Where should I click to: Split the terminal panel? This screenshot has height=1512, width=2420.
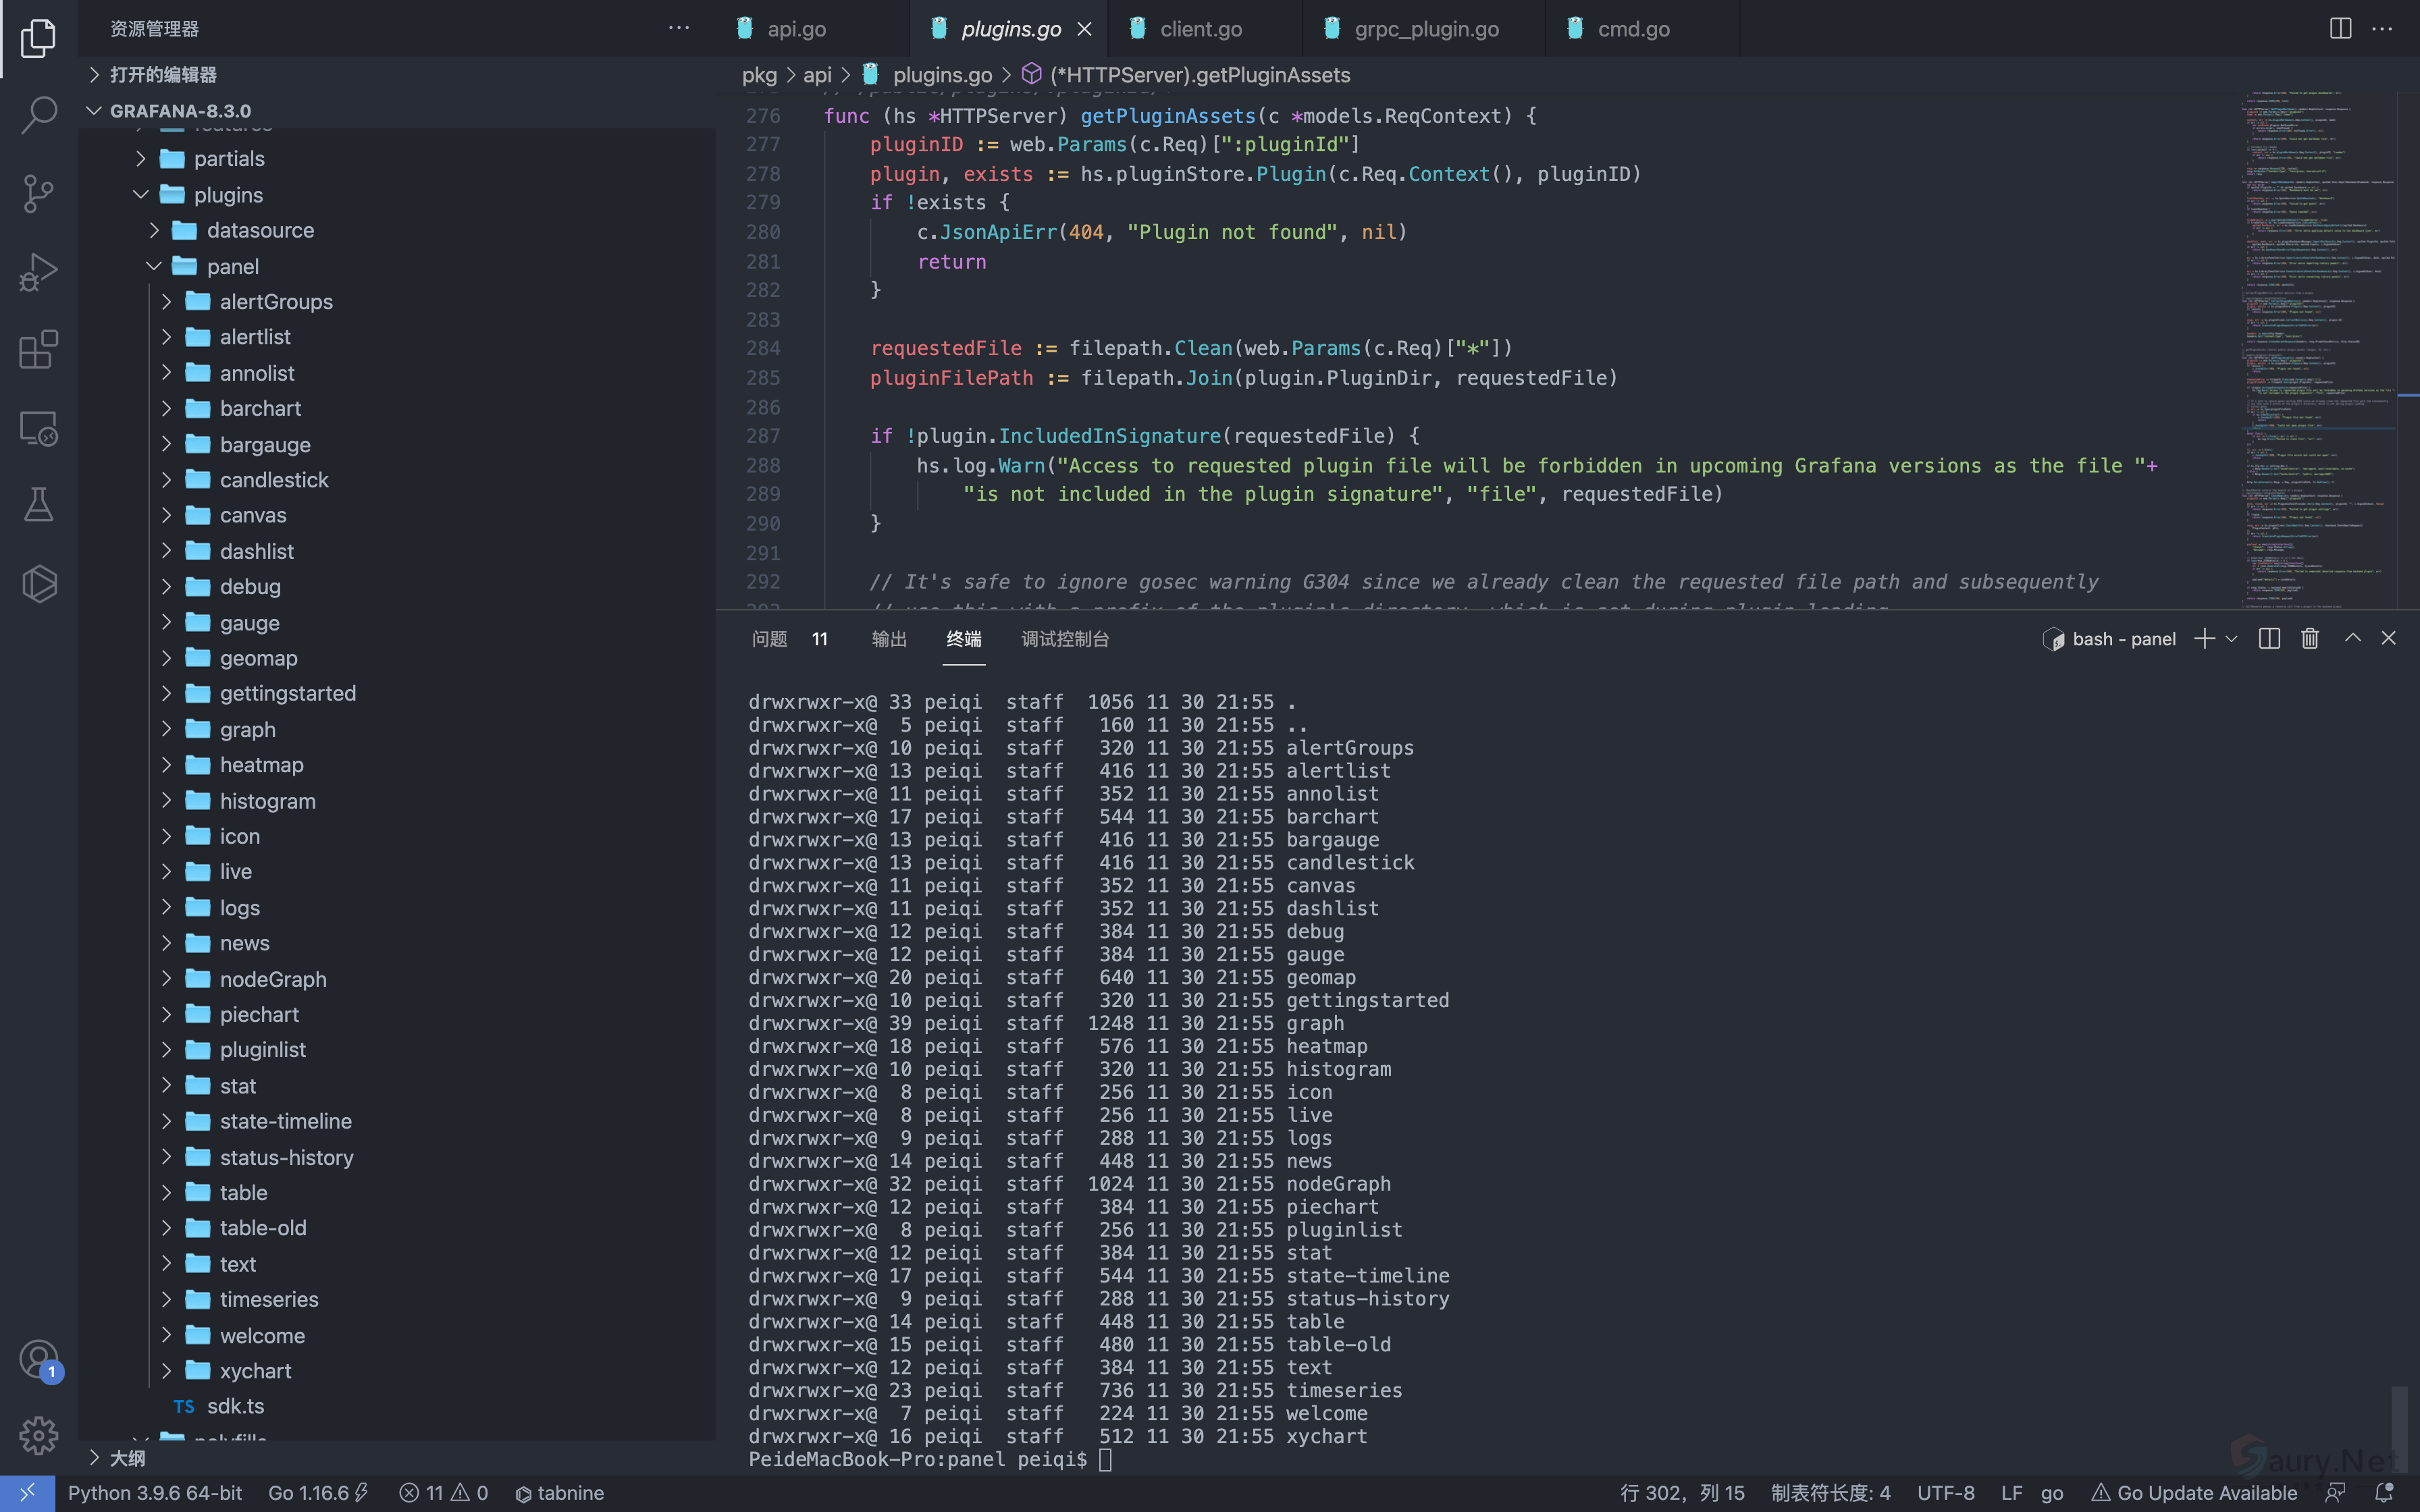point(2269,639)
